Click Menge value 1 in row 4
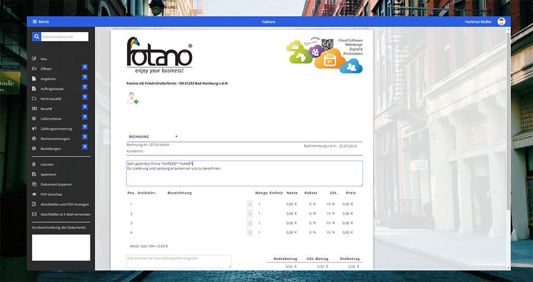This screenshot has height=282, width=533. 259,232
